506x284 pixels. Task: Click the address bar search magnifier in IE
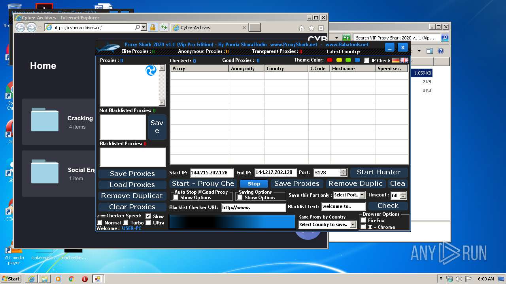click(137, 28)
